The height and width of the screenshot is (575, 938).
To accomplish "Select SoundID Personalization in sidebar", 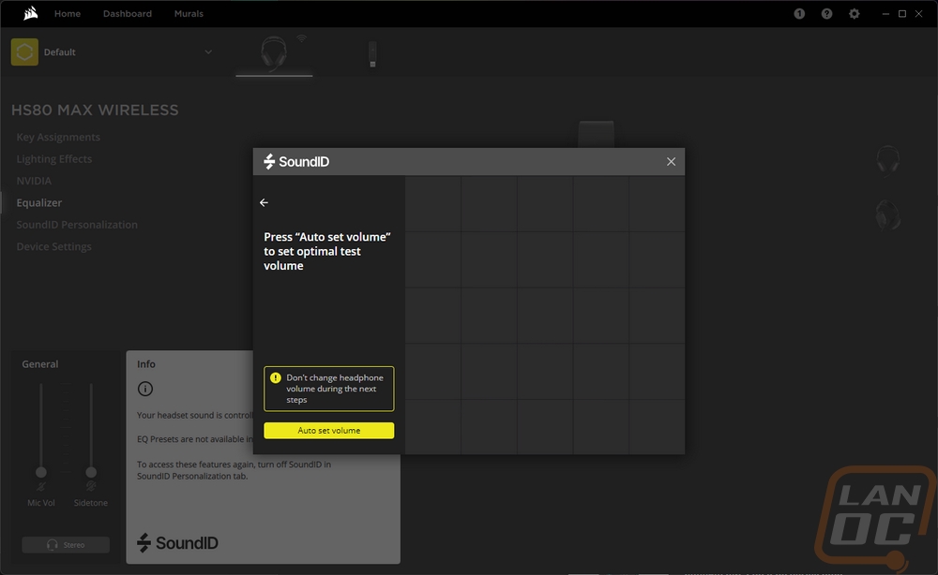I will coord(77,225).
